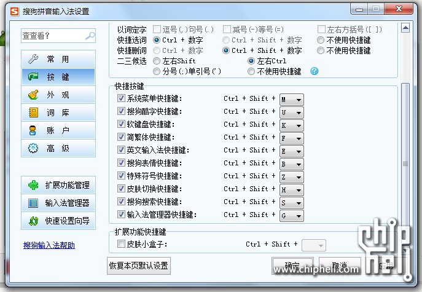Toggle 特殊符号快捷键 checkbox

click(x=121, y=176)
